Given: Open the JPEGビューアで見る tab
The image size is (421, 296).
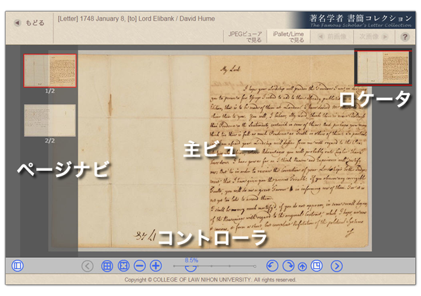Looking at the screenshot, I should pos(244,36).
